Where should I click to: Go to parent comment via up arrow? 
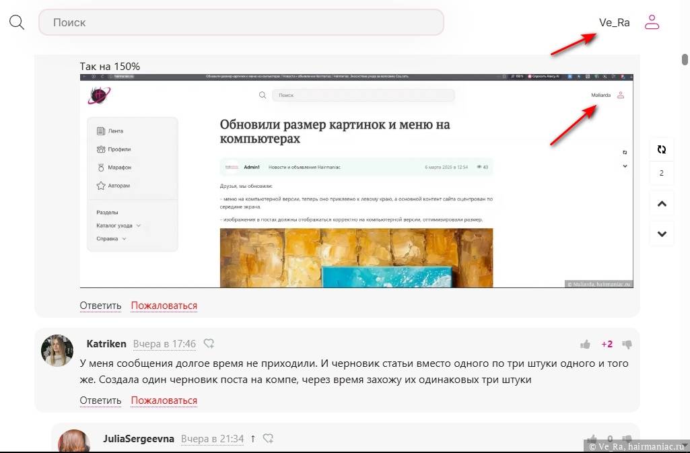click(253, 439)
